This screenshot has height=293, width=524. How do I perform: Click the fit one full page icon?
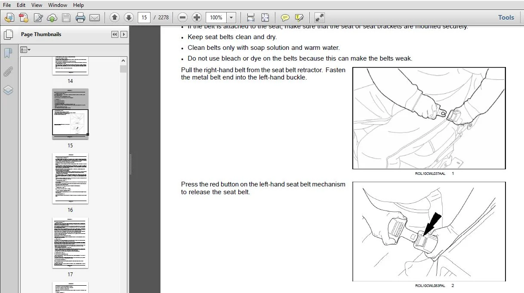(265, 18)
